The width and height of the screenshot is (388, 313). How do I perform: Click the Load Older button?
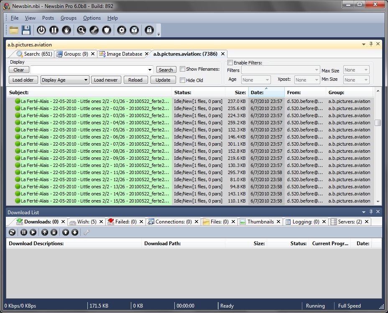(23, 80)
